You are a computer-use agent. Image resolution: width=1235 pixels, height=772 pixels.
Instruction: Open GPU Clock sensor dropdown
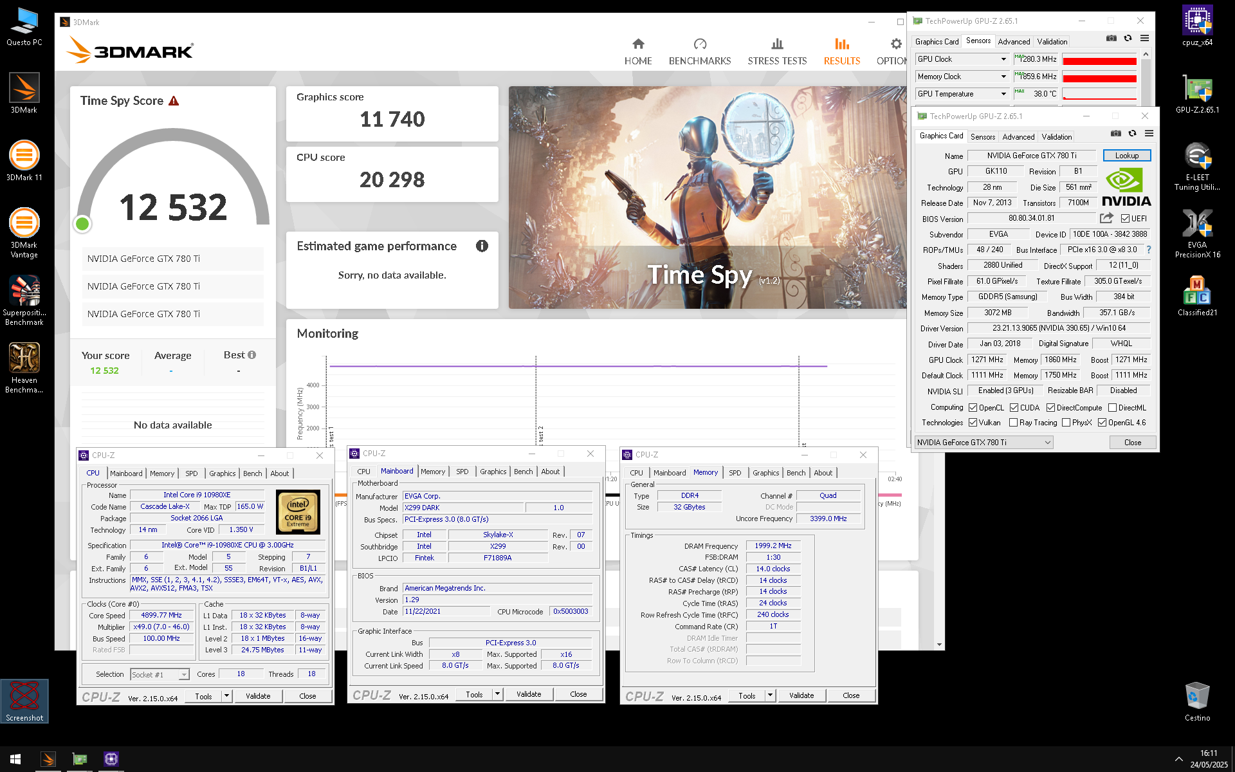pyautogui.click(x=1003, y=59)
